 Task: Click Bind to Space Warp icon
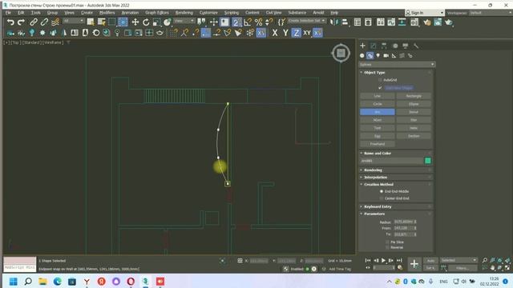(55, 22)
